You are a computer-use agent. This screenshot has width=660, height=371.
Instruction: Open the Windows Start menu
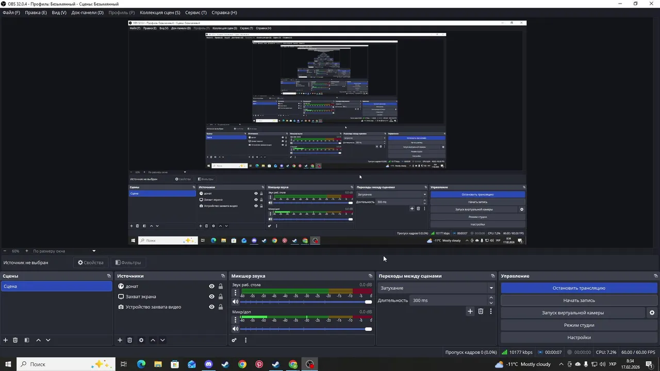pos(8,364)
